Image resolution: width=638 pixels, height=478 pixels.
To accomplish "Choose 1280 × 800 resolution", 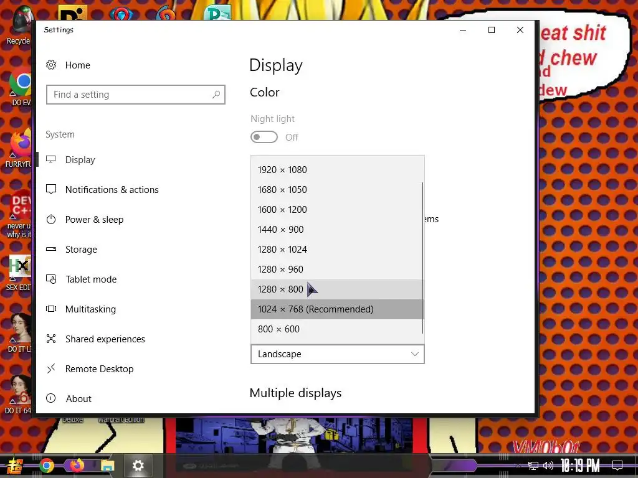I will coord(336,289).
